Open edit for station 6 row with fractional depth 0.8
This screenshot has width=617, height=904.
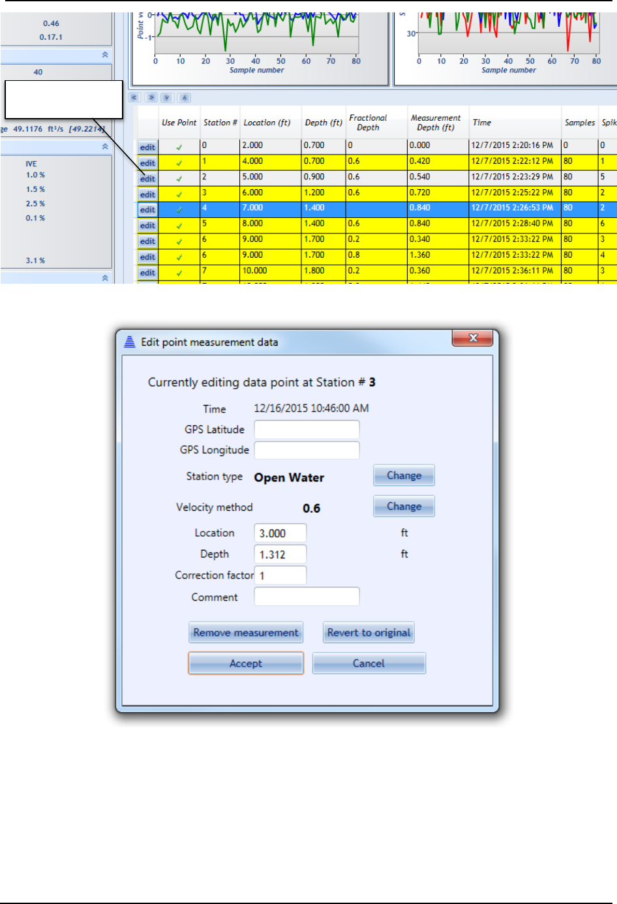pos(147,257)
